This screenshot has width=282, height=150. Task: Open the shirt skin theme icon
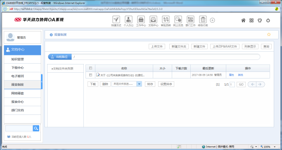[260, 20]
